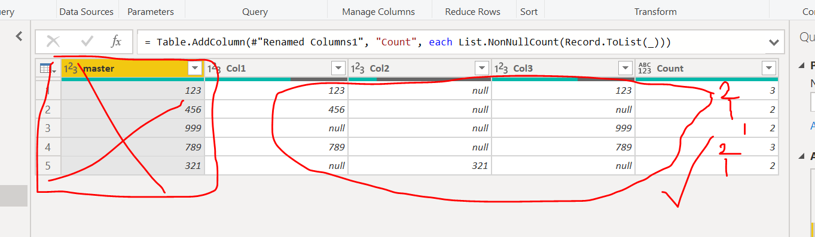The width and height of the screenshot is (815, 237).
Task: Open Col2 column filter dropdown
Action: pos(482,68)
